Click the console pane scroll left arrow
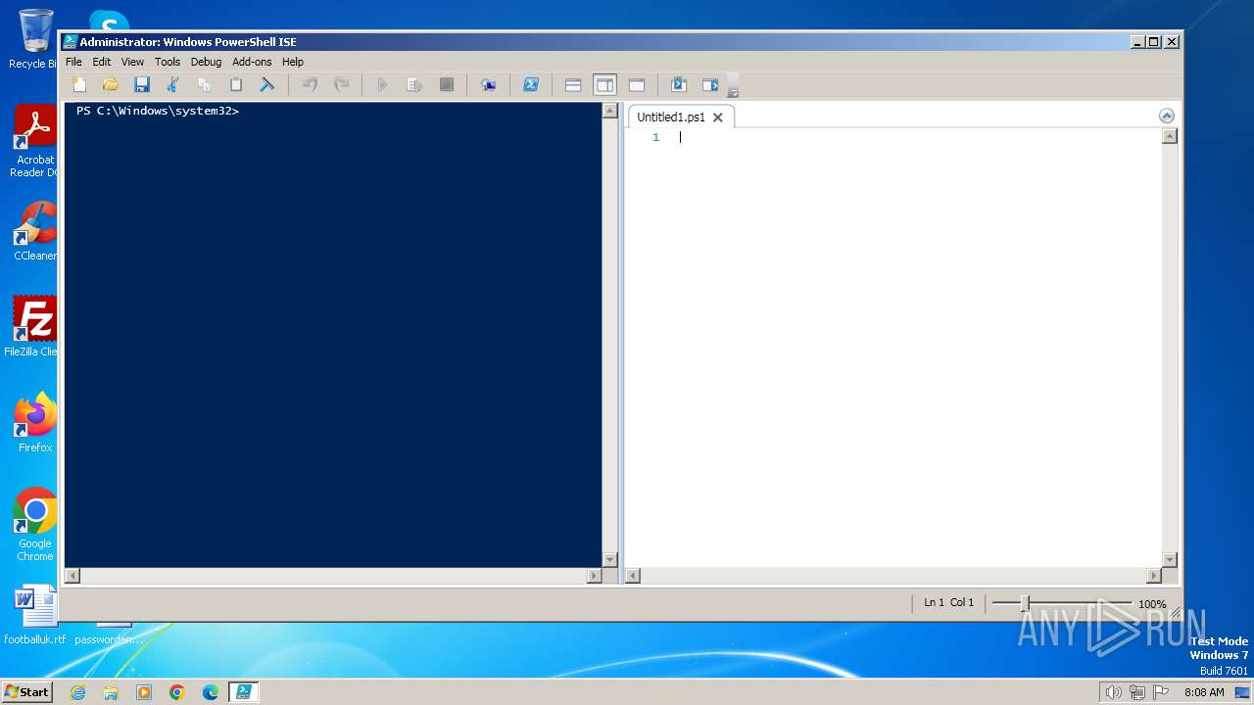 [71, 576]
